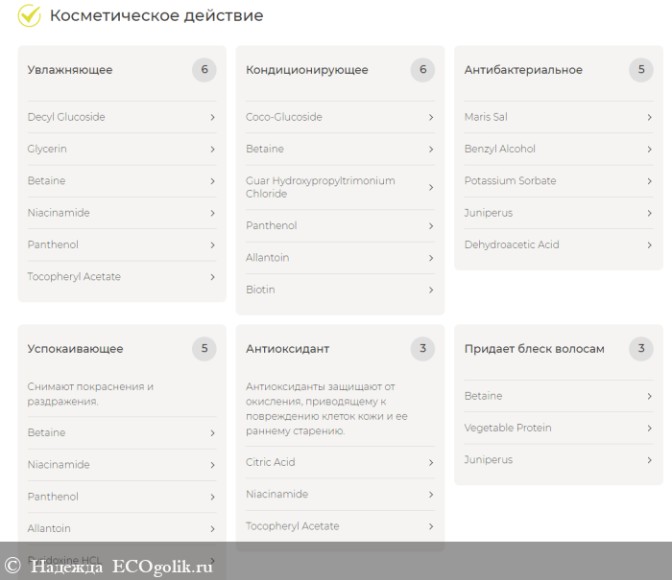Click the count badge 5 on Антибактериальное

pyautogui.click(x=641, y=70)
